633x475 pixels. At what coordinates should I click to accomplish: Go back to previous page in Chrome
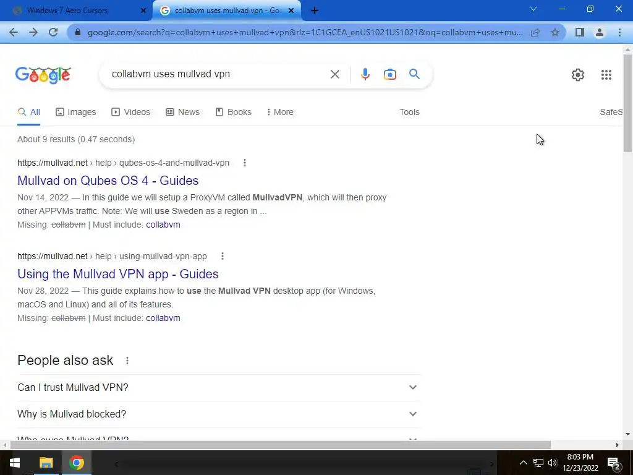click(x=14, y=32)
